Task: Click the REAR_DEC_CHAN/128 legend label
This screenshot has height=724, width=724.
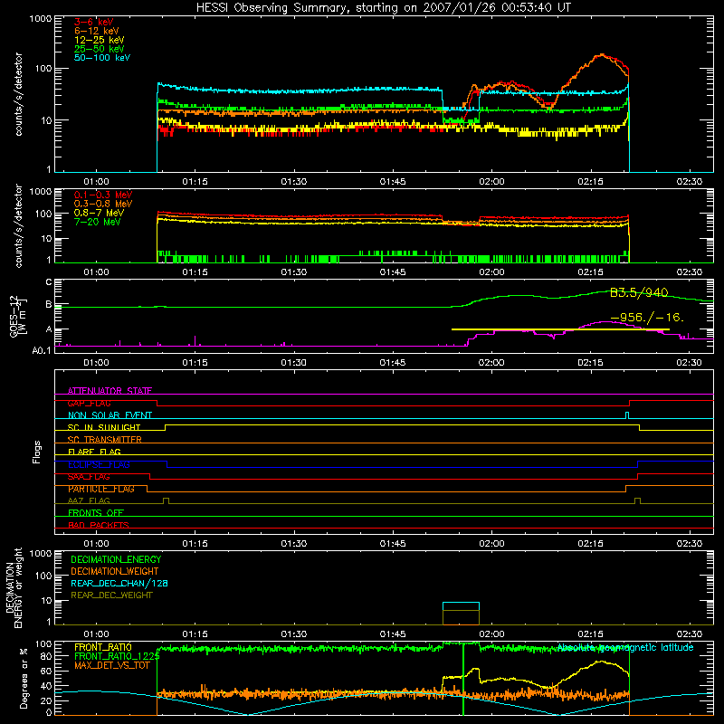Action: click(119, 583)
